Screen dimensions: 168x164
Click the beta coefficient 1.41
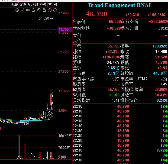click(115, 101)
